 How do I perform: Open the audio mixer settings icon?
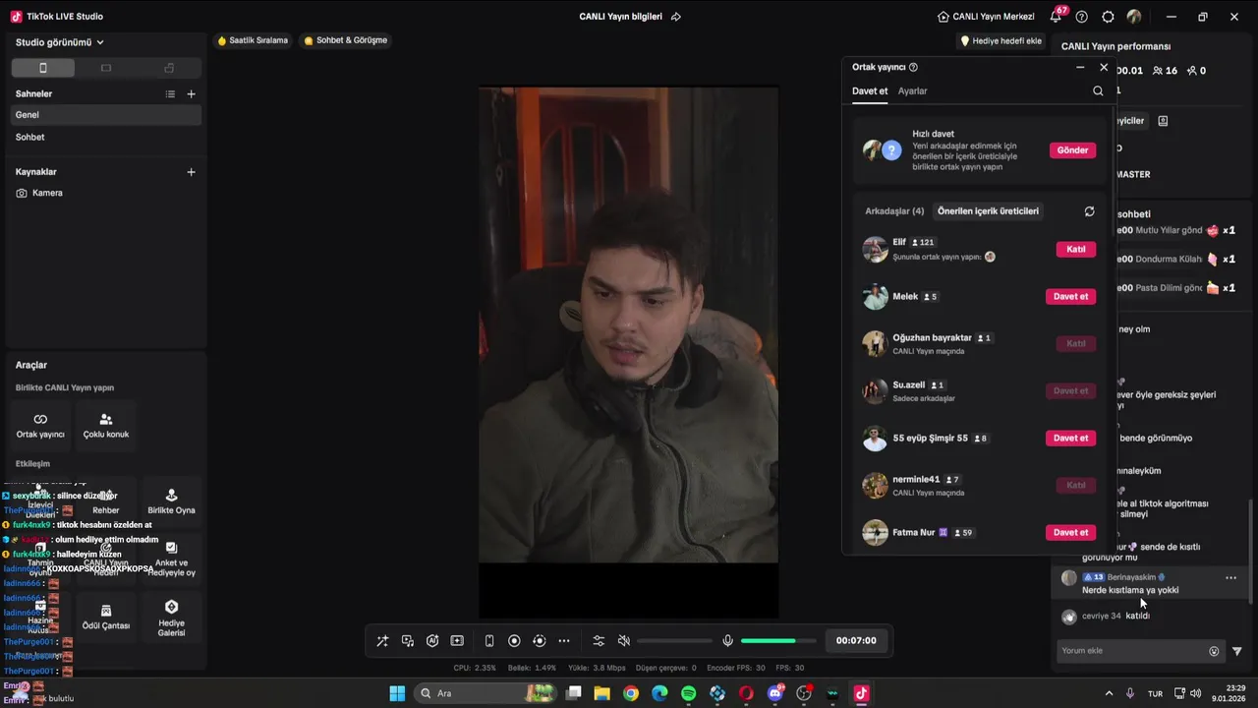click(599, 641)
